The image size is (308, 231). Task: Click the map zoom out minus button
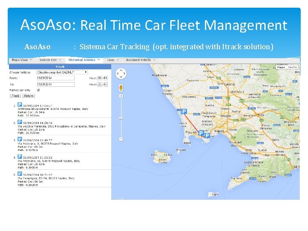121,139
